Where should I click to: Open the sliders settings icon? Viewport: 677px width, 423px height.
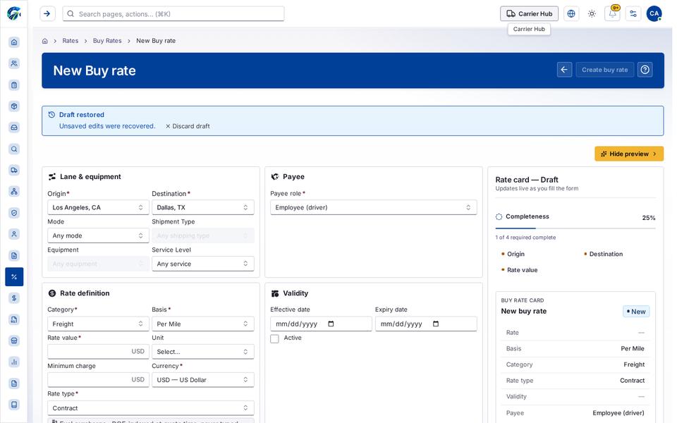(633, 14)
